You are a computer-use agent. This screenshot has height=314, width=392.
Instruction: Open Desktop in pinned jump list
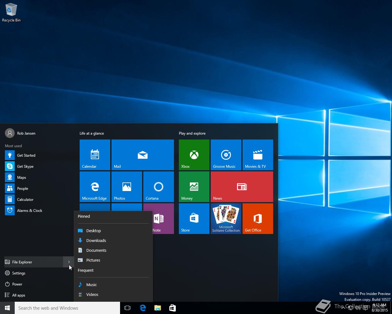coord(113,231)
